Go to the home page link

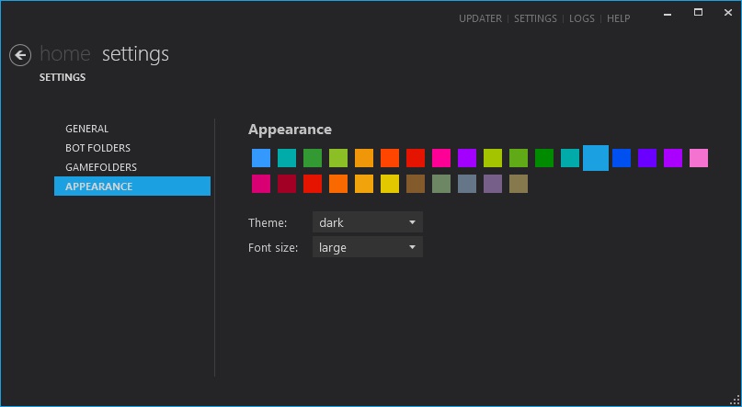pos(65,54)
